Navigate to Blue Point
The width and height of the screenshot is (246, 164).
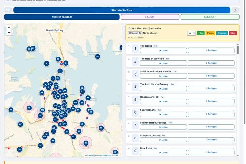211,152
